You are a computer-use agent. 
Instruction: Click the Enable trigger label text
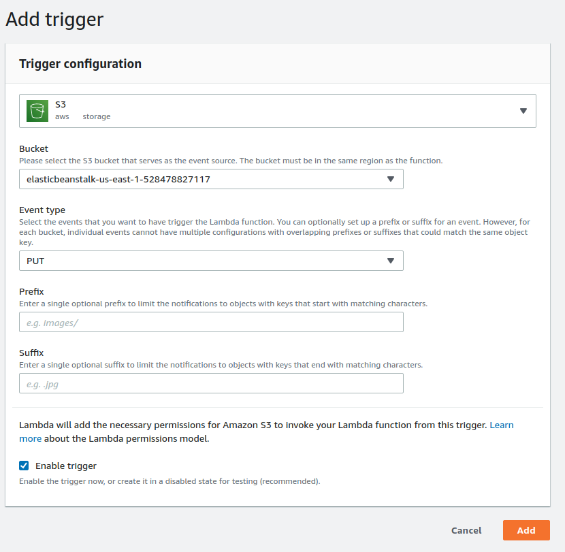(x=66, y=466)
